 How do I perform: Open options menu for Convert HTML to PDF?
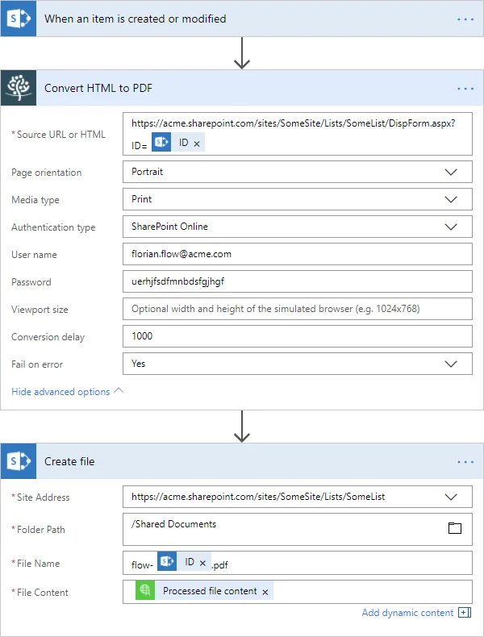[465, 89]
